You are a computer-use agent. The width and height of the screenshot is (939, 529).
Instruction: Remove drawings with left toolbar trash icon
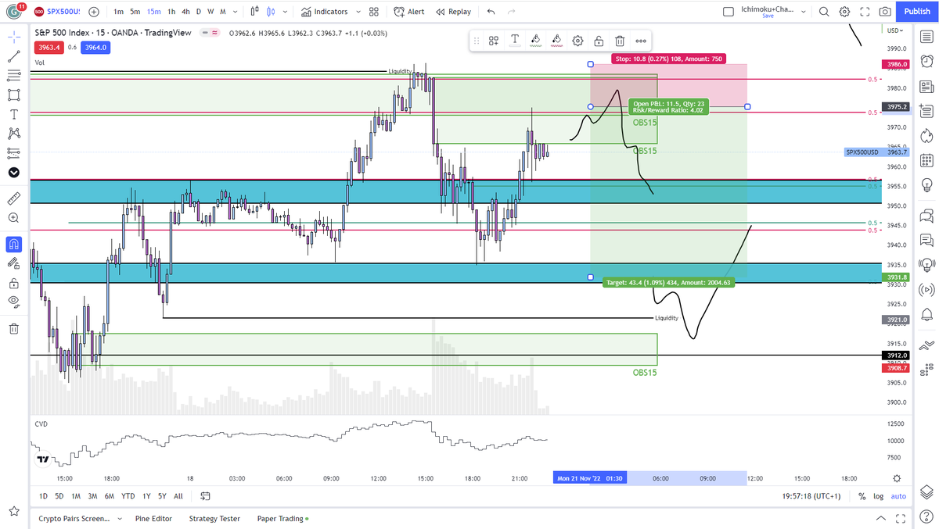point(13,328)
